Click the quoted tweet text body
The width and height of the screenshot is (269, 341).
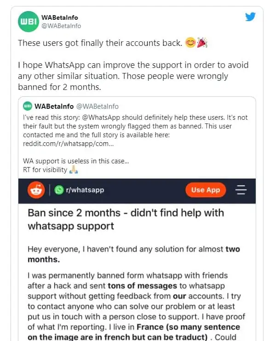(135, 144)
